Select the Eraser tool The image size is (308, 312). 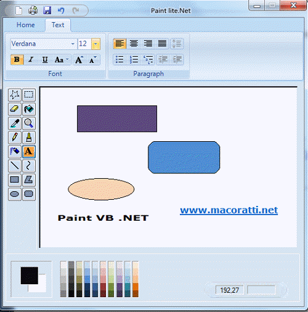tap(15, 109)
